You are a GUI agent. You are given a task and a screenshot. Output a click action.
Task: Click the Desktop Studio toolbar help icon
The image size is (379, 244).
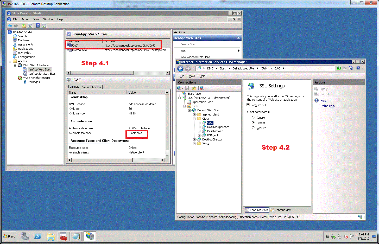(38, 25)
